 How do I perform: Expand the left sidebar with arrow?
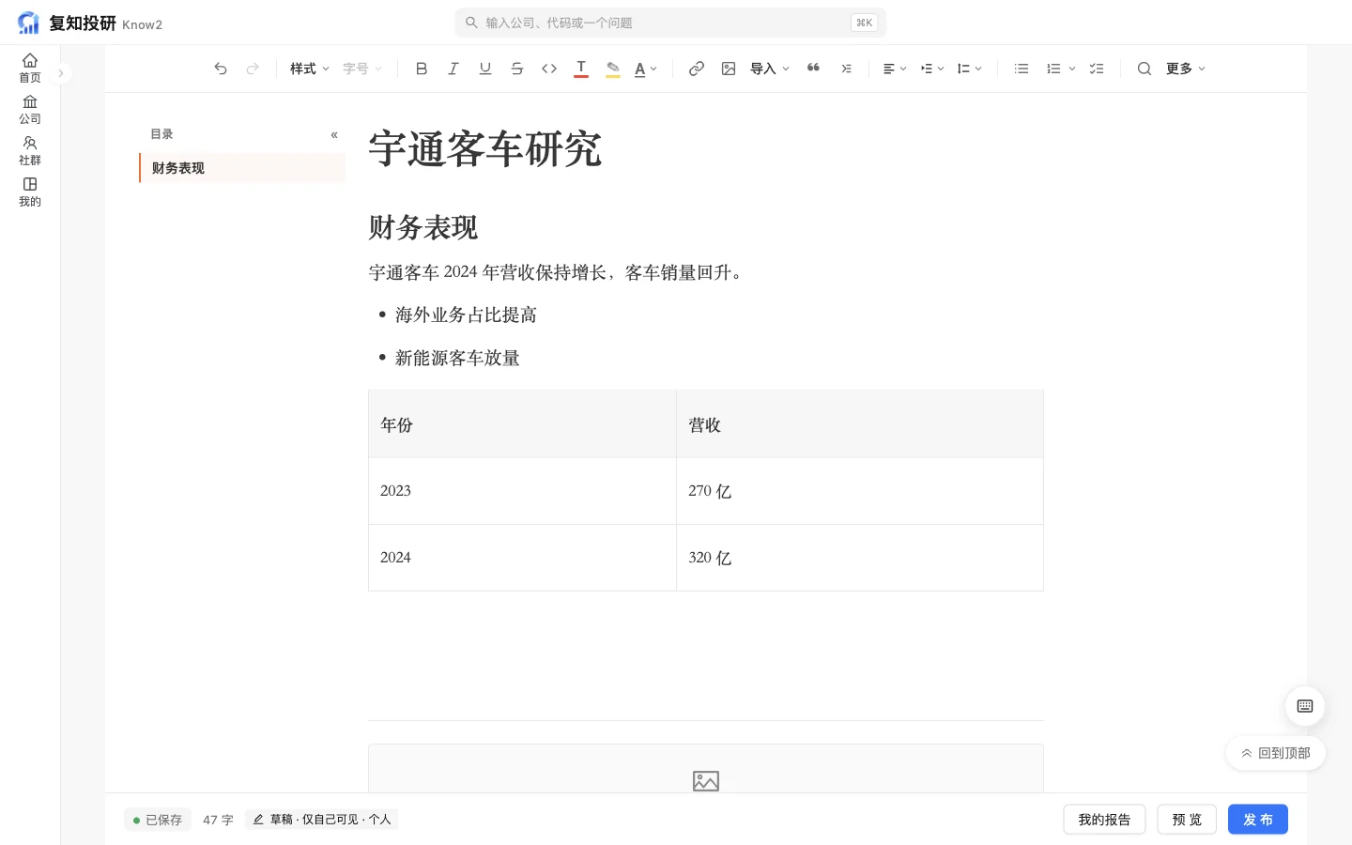[61, 72]
